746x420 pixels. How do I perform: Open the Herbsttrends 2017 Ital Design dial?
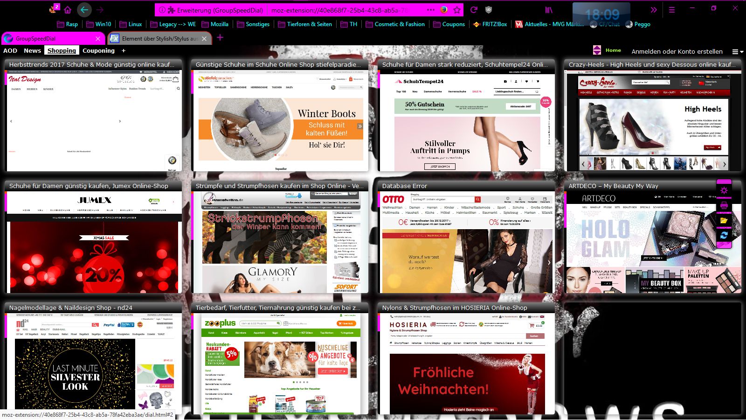click(x=93, y=115)
